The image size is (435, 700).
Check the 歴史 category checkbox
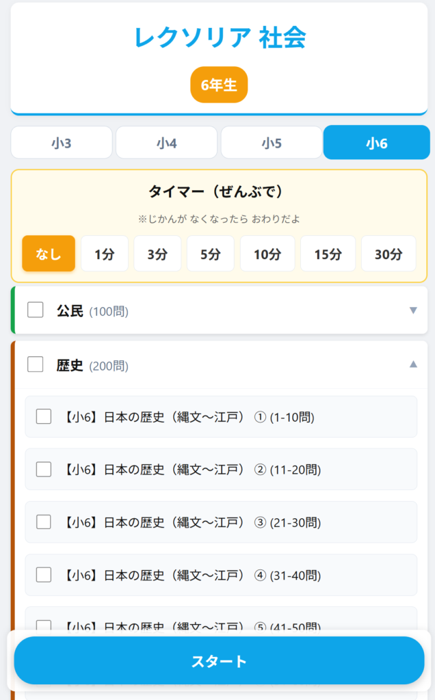(x=36, y=365)
